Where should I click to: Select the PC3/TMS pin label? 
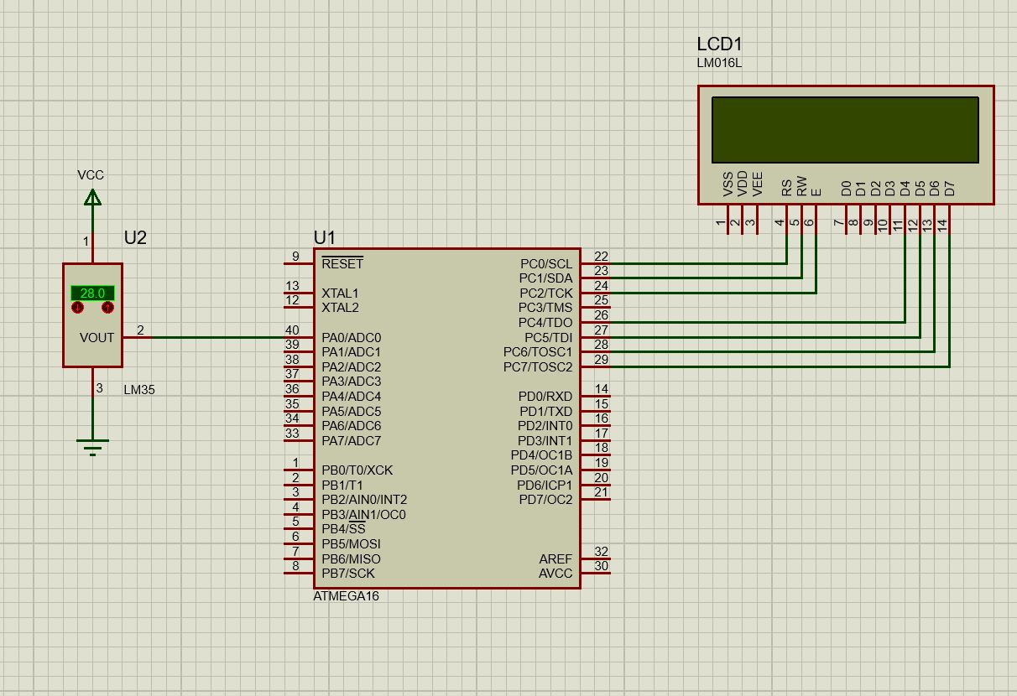pos(545,308)
